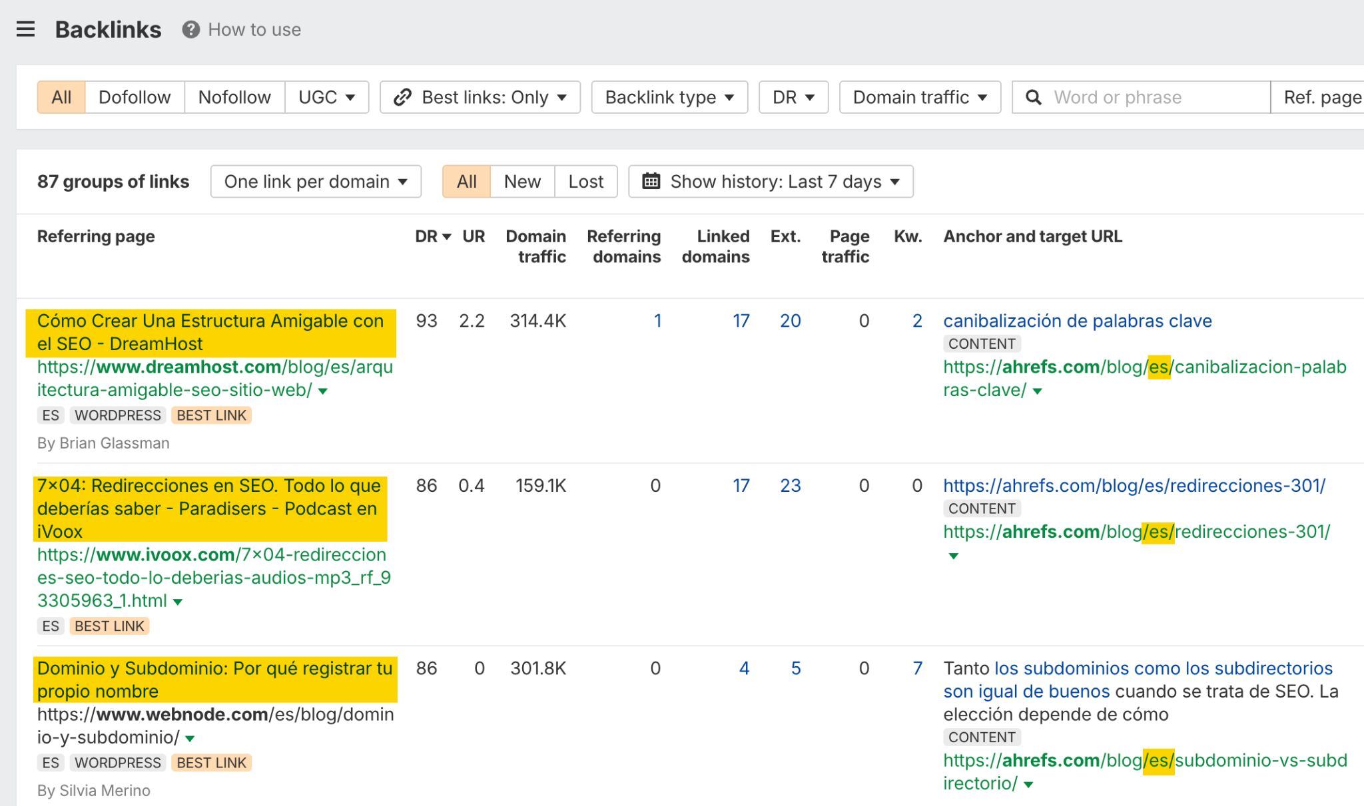1364x806 pixels.
Task: Click the referring domains count of 1
Action: click(x=657, y=321)
